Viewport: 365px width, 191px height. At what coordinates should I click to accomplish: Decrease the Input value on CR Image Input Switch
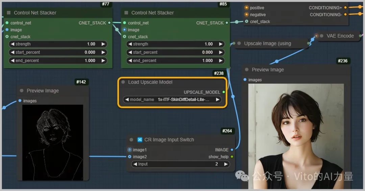[135, 164]
